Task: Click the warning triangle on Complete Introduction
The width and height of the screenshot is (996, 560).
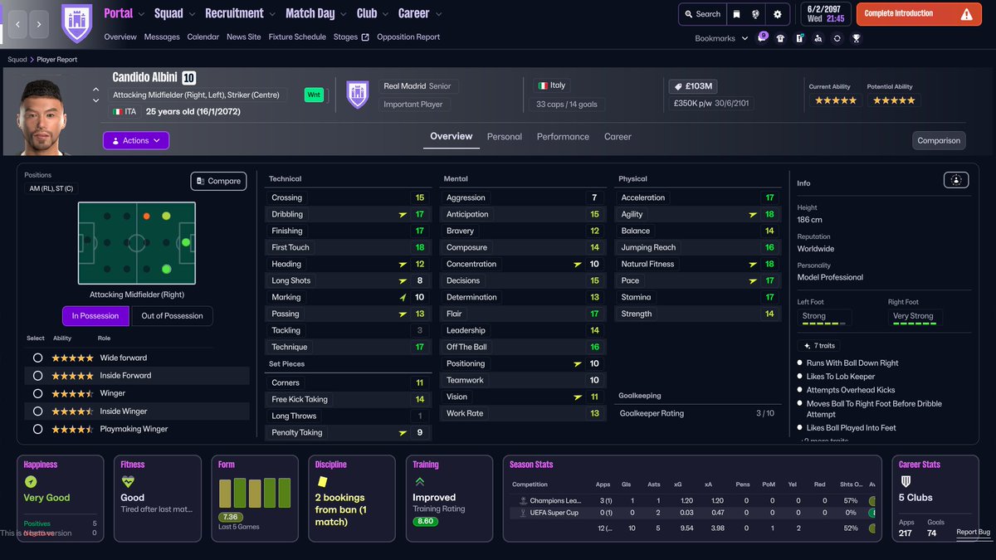Action: click(x=966, y=14)
